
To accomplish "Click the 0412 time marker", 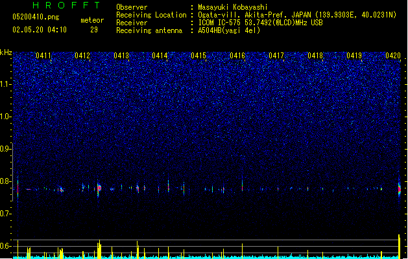I will click(x=82, y=56).
